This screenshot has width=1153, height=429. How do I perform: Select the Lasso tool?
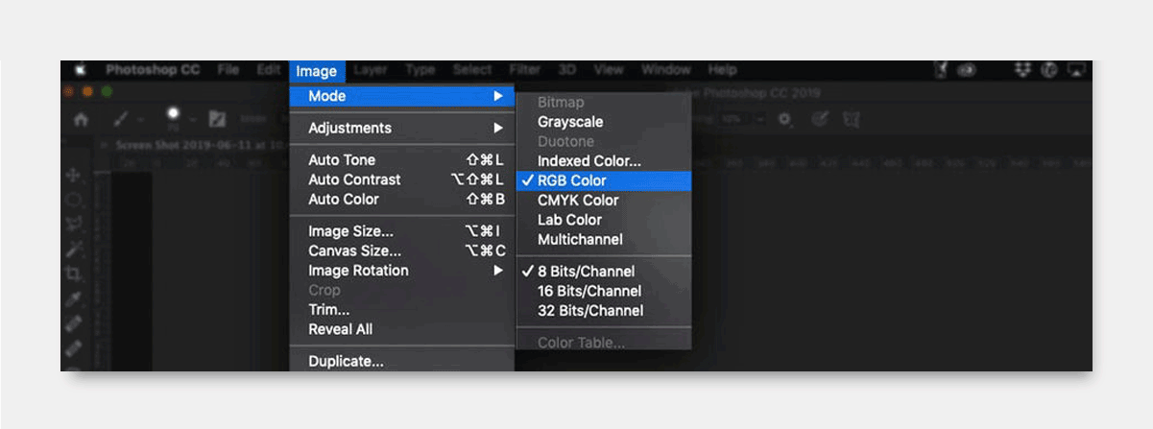(74, 226)
